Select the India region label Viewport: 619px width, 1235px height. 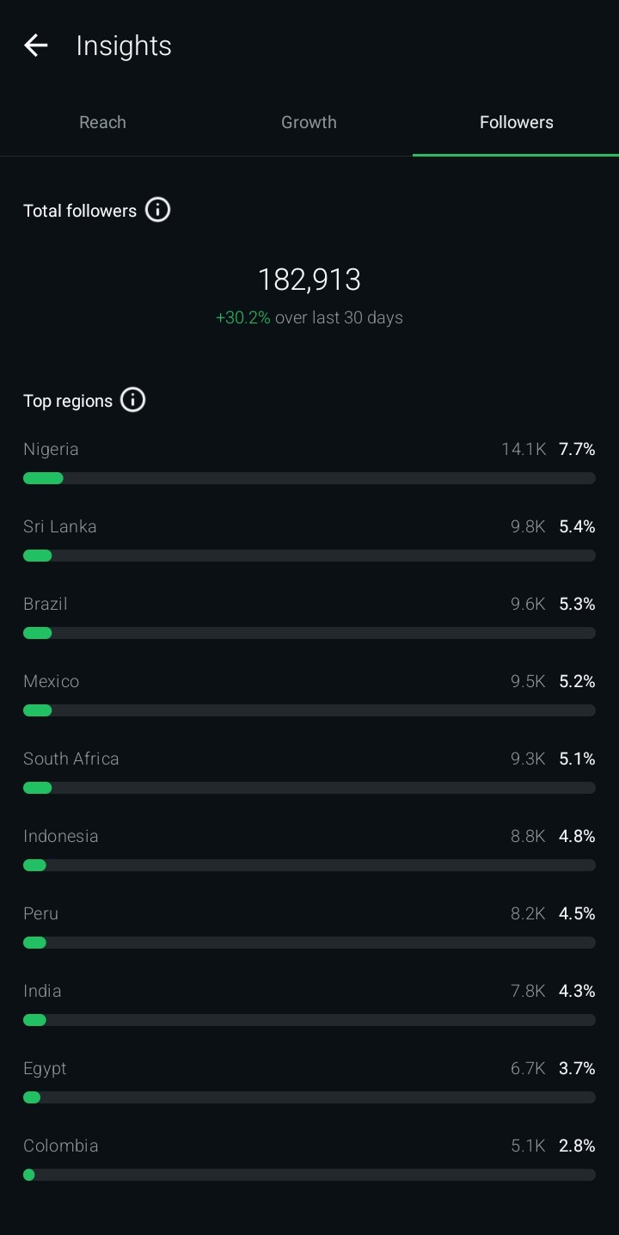point(42,991)
